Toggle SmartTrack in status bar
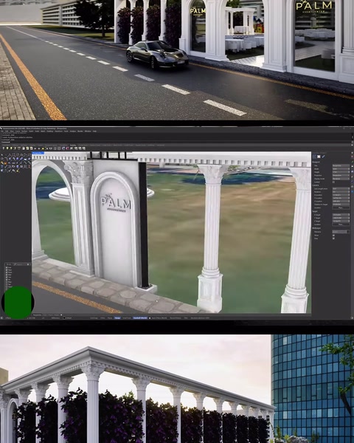The image size is (354, 443). point(127,318)
